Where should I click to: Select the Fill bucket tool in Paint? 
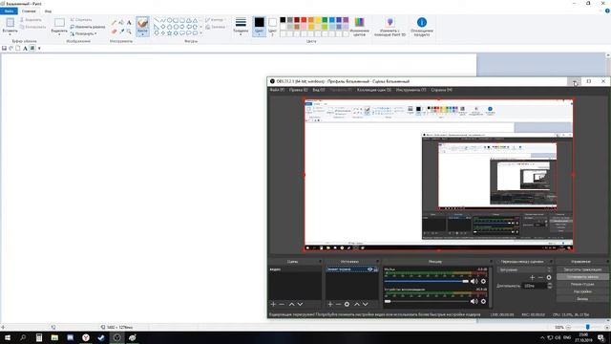121,23
